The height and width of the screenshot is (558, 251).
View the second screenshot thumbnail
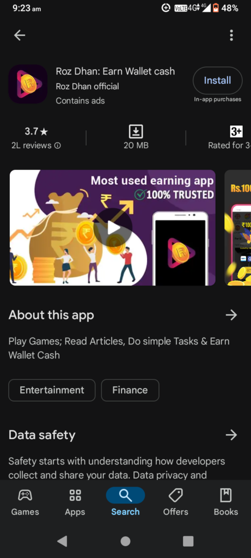[237, 228]
